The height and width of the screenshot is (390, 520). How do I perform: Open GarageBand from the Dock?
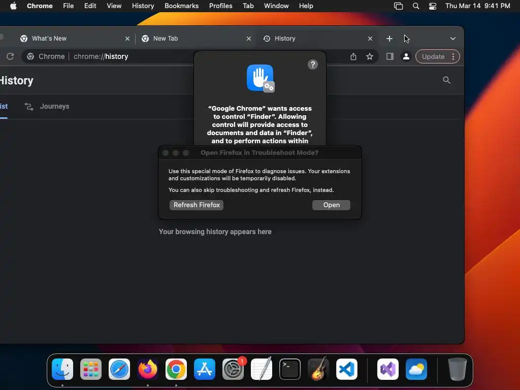318,369
